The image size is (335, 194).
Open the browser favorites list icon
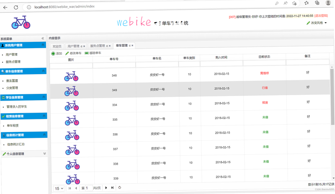pyautogui.click(x=307, y=3)
